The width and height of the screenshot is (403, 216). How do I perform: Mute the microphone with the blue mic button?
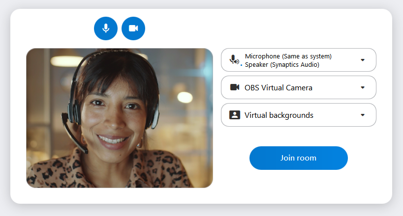tap(106, 28)
